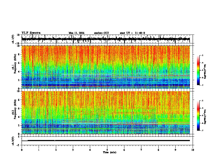Image resolution: width=217 pixels, height=168 pixels.
Task: Select the "start UT = 21:40: 0" text
Action: pos(132,33)
